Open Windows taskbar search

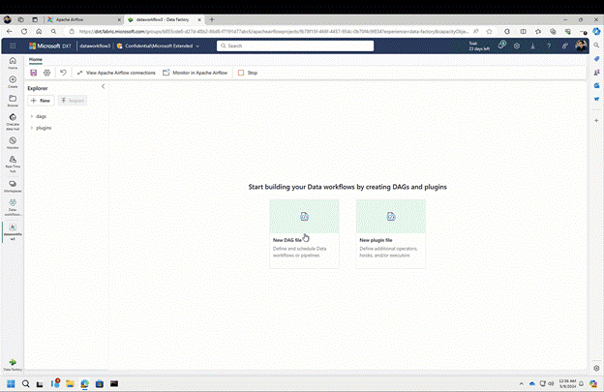[26, 383]
